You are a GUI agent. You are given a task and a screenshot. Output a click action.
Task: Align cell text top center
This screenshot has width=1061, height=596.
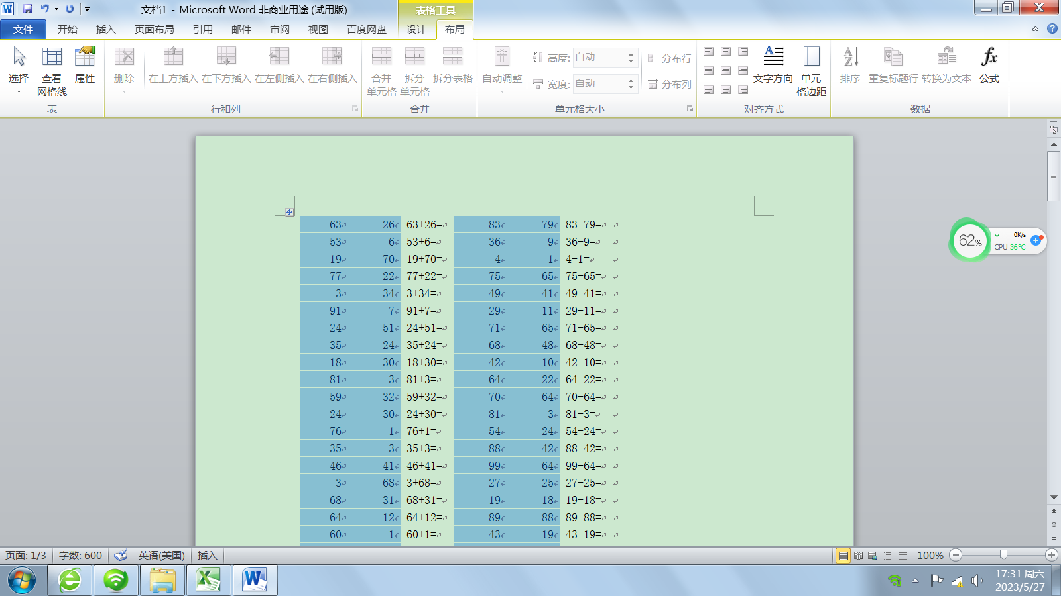[x=726, y=51]
